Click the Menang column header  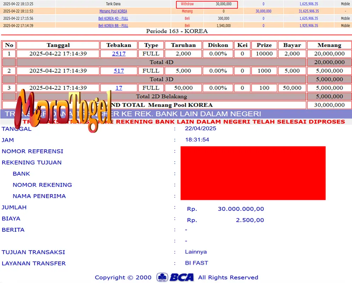[329, 45]
